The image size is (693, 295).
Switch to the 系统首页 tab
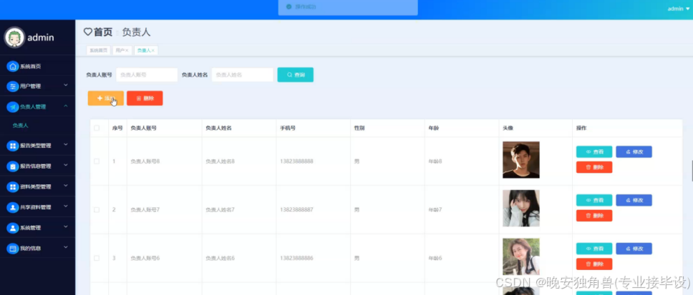98,51
